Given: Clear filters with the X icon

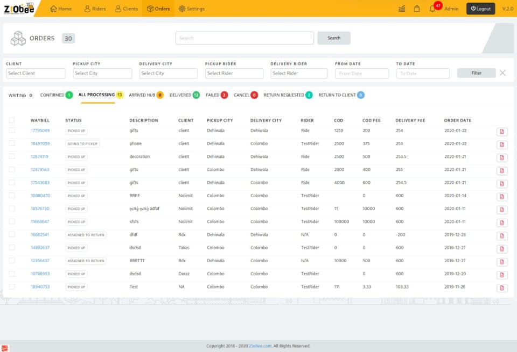Looking at the screenshot, I should (502, 73).
